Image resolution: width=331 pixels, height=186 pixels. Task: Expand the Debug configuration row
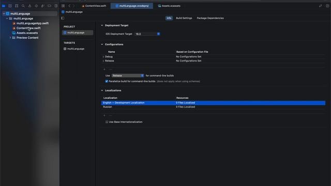click(x=103, y=57)
